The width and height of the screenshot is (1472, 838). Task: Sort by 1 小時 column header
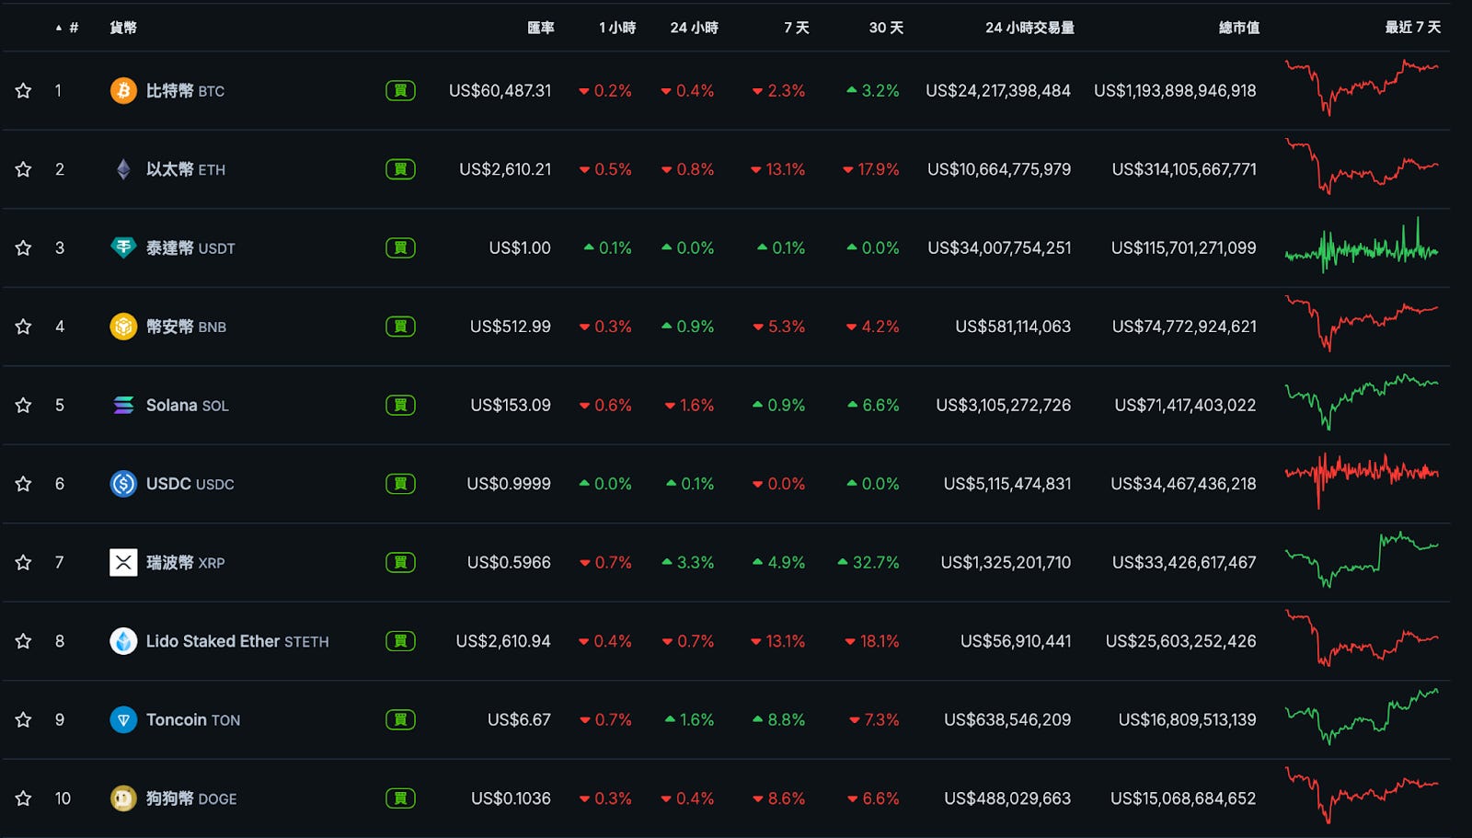click(x=617, y=28)
